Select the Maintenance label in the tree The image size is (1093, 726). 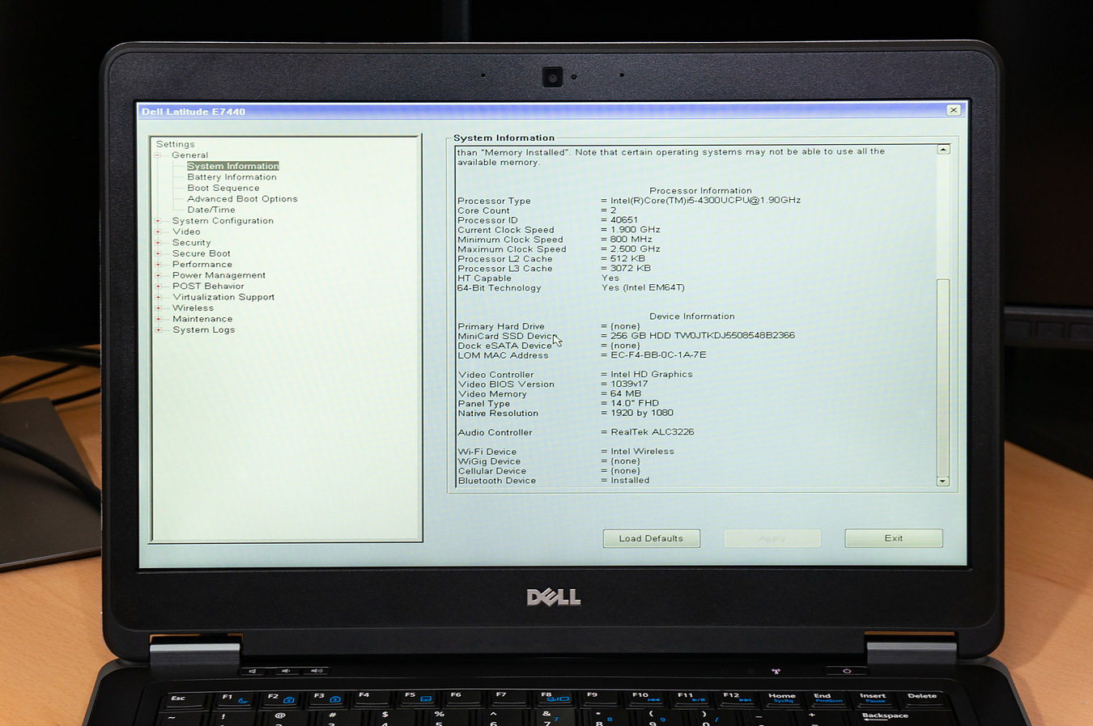pyautogui.click(x=202, y=319)
